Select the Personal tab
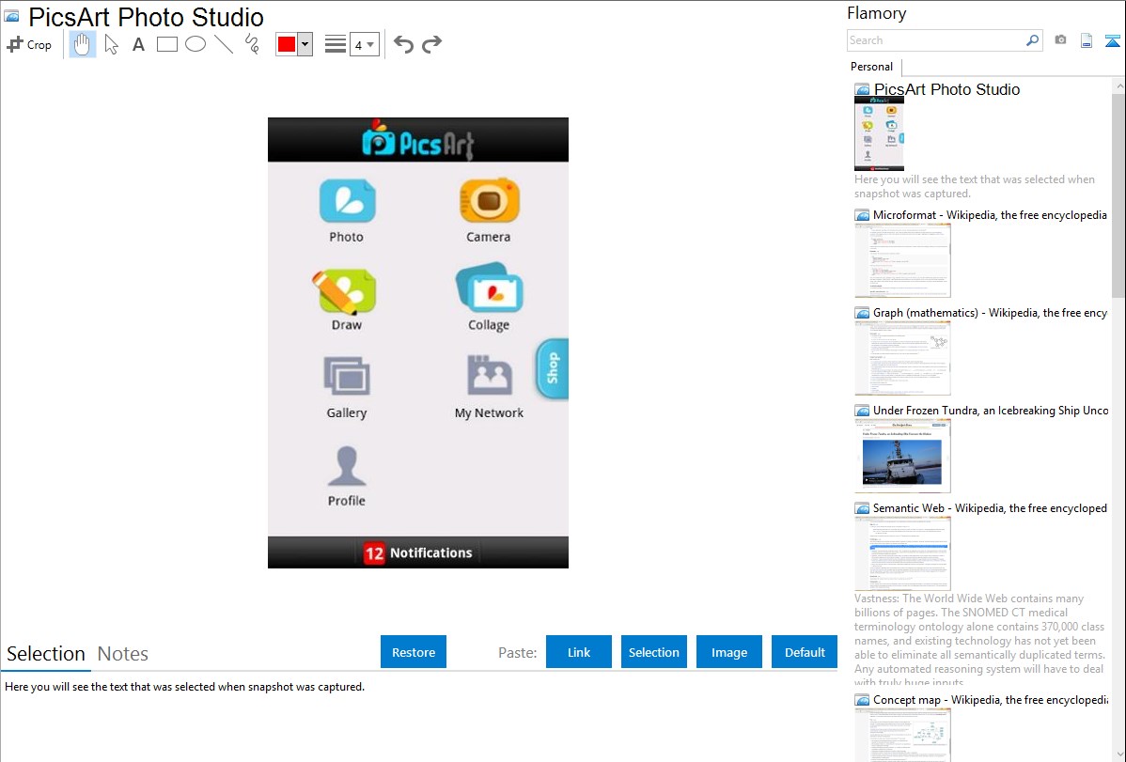 click(872, 67)
